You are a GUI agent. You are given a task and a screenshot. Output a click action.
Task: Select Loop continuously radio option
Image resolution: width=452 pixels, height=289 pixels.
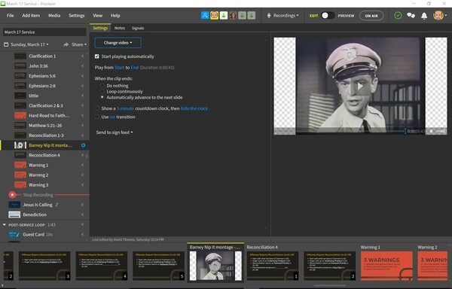click(x=102, y=92)
